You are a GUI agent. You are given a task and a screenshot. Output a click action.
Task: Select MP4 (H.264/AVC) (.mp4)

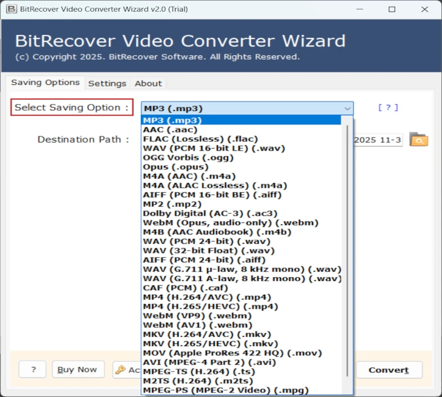coord(241,297)
